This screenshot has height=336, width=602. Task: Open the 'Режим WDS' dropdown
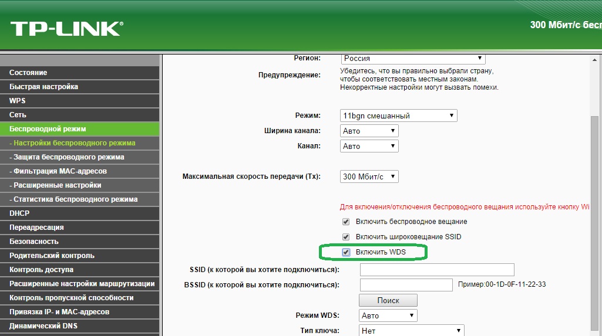pos(388,315)
